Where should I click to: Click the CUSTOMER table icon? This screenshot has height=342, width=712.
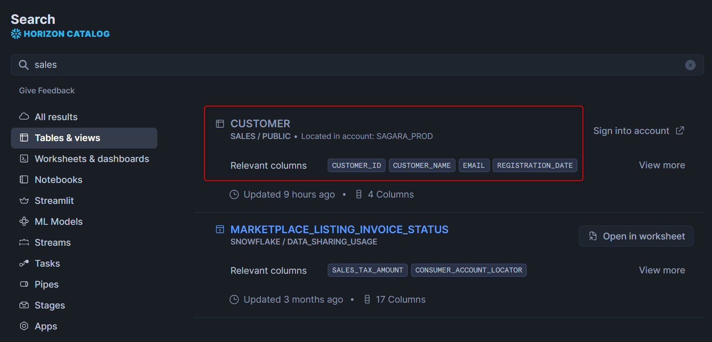point(220,124)
